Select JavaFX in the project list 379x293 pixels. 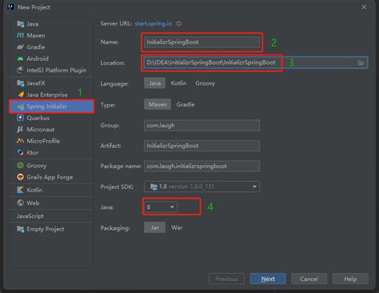[x=51, y=83]
